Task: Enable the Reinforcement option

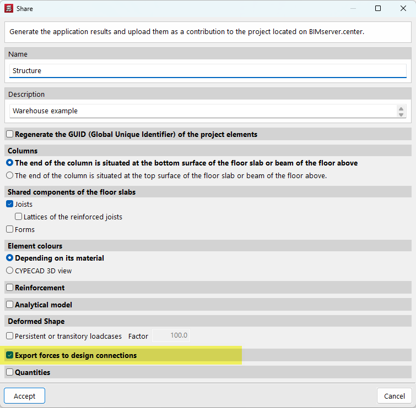Action: pos(10,288)
